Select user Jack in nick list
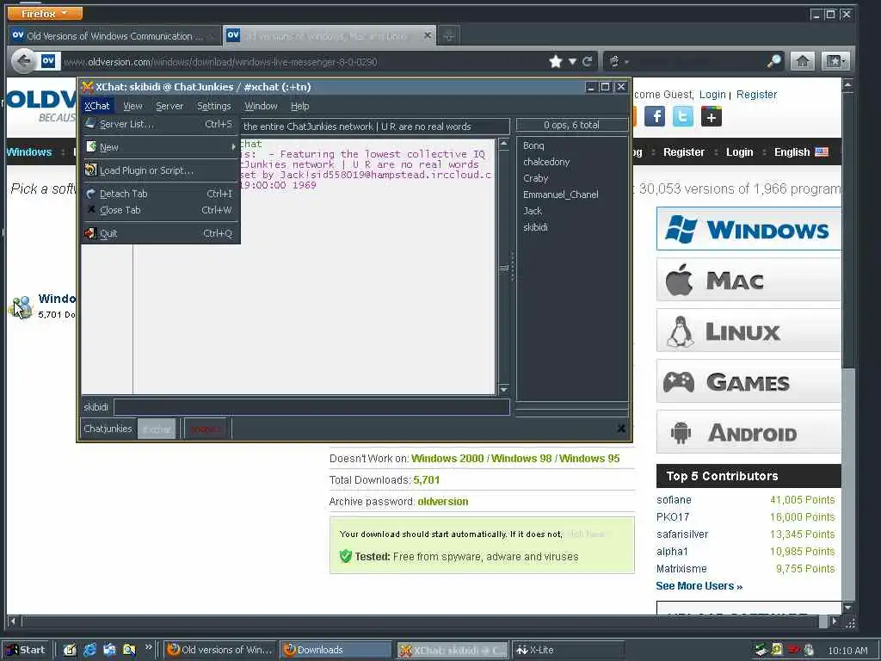881x661 pixels. (532, 211)
